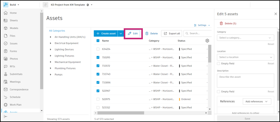Viewport: 280px width, 122px height.
Task: Check the box for asset 634224
Action: point(98,49)
